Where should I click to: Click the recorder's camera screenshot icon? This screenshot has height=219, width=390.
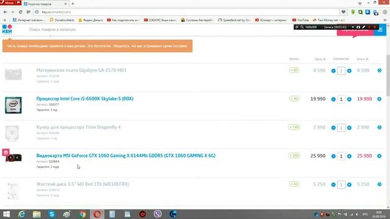coord(358,27)
